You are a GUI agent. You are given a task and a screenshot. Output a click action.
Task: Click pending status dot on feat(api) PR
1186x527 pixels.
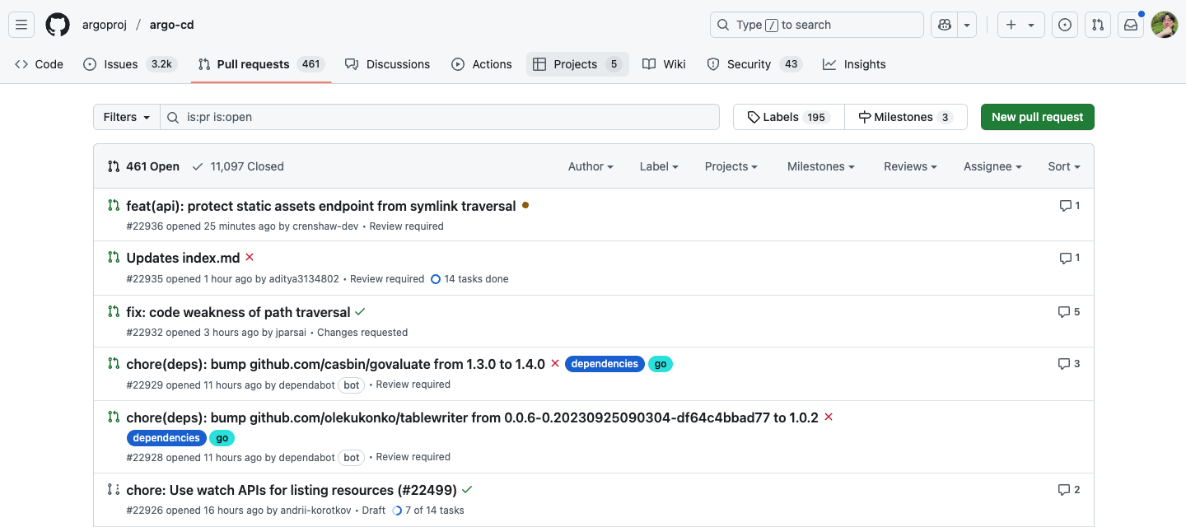coord(525,205)
